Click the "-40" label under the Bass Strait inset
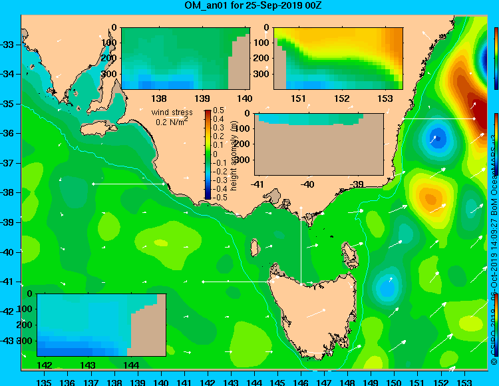Screen dimensions: 499x386 click(307, 184)
